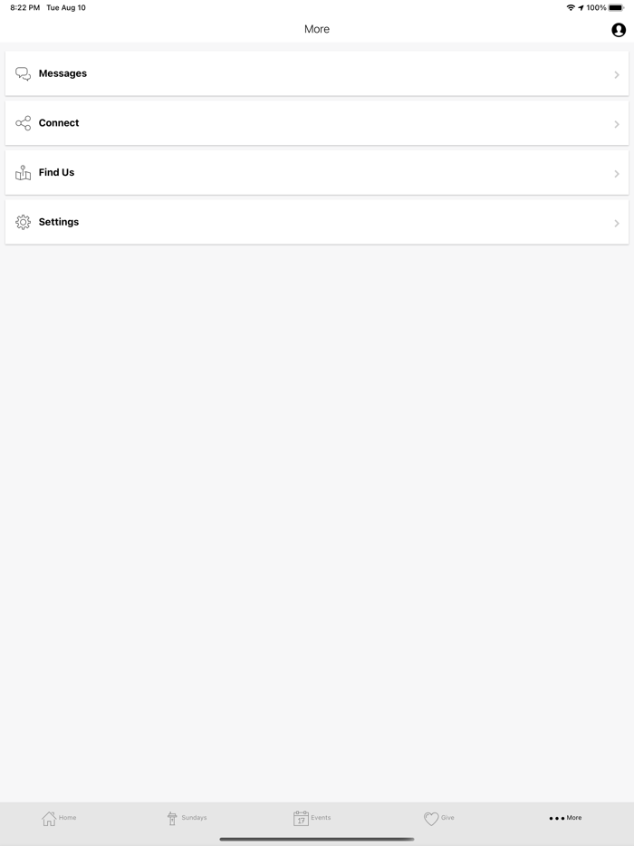Image resolution: width=634 pixels, height=846 pixels.
Task: Switch to the Events tab label
Action: coord(321,818)
